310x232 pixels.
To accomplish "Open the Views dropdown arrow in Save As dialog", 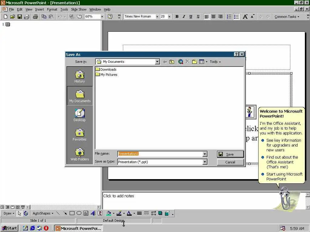I will [x=206, y=62].
